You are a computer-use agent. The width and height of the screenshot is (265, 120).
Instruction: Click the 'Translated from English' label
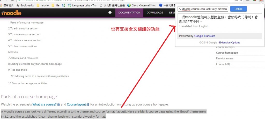pos(194,26)
